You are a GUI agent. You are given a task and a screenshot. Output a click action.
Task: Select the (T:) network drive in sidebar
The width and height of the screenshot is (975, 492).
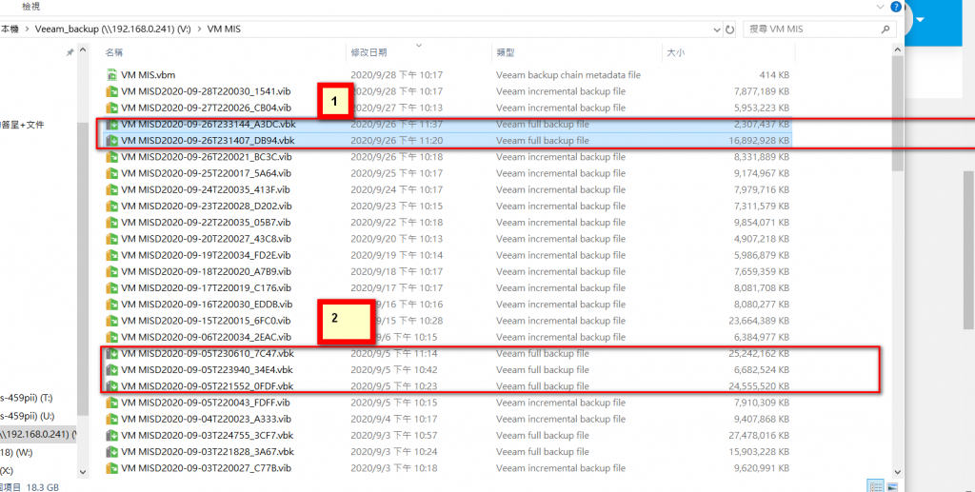(27, 398)
